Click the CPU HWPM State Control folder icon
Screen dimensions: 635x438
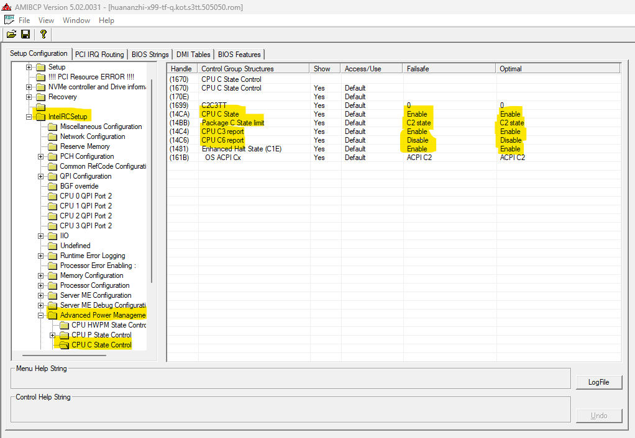point(64,325)
